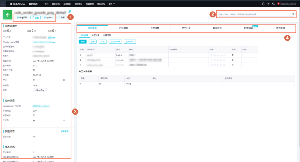
Task: Switch to the 产出信息 tab
Action: tap(124, 28)
